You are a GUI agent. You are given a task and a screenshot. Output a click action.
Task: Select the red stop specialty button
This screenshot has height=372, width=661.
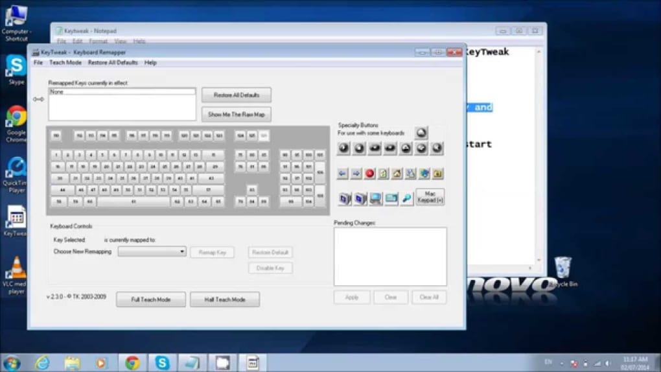click(370, 174)
